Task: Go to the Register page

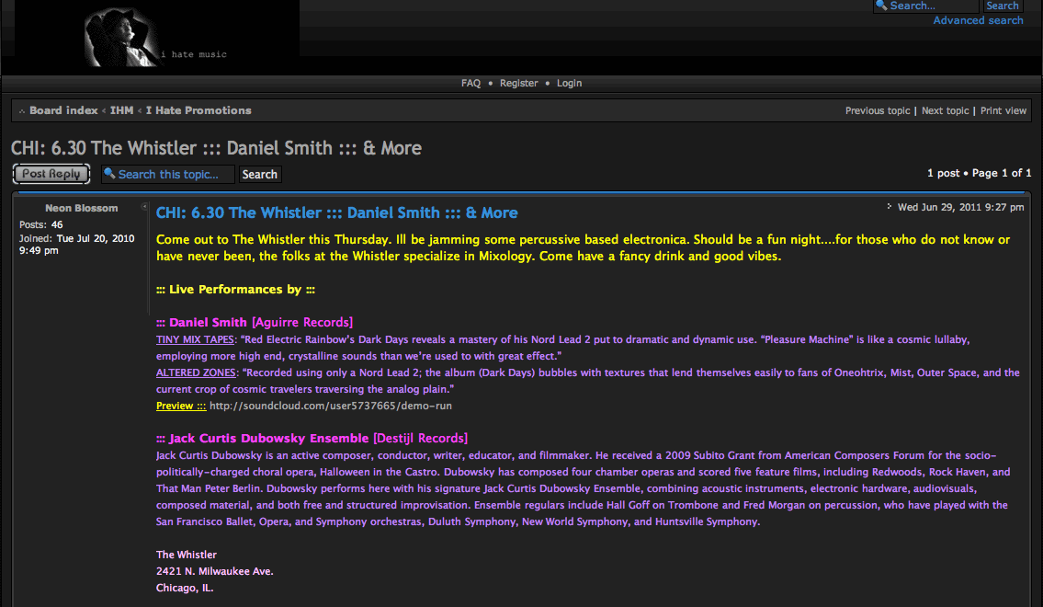Action: (519, 83)
